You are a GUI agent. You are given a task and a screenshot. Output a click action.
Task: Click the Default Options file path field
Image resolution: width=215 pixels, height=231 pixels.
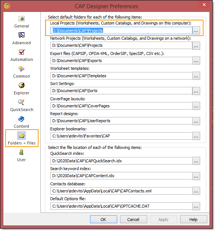[121, 206]
